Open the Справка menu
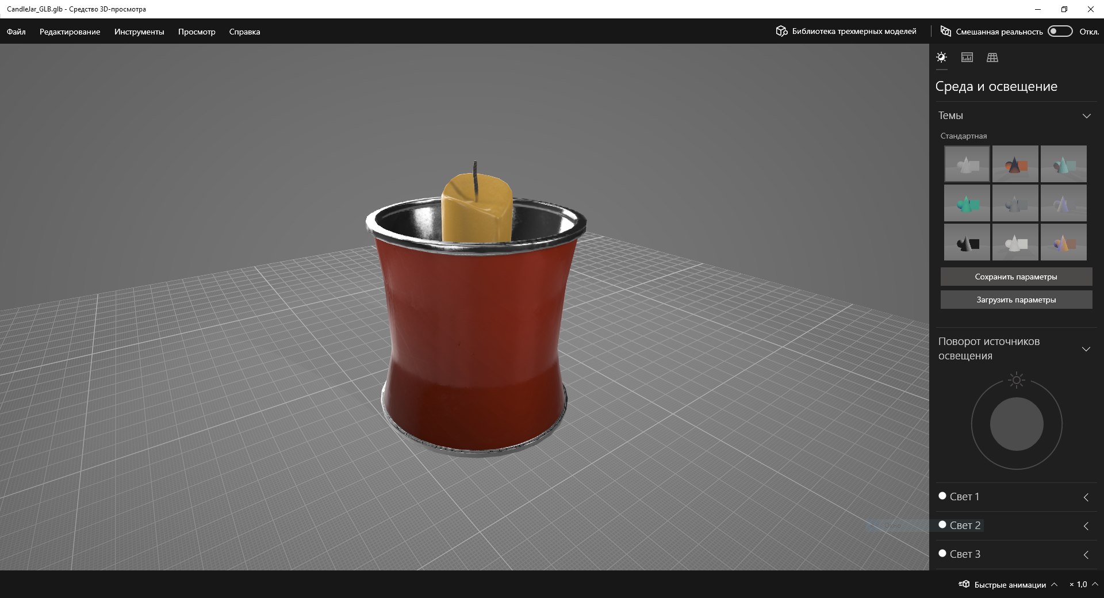The height and width of the screenshot is (598, 1104). tap(244, 32)
